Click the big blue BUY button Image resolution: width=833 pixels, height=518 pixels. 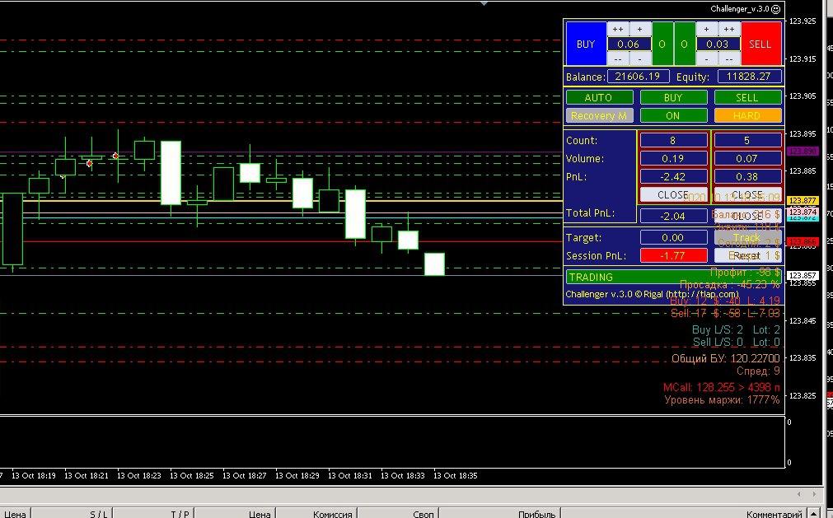[x=586, y=44]
